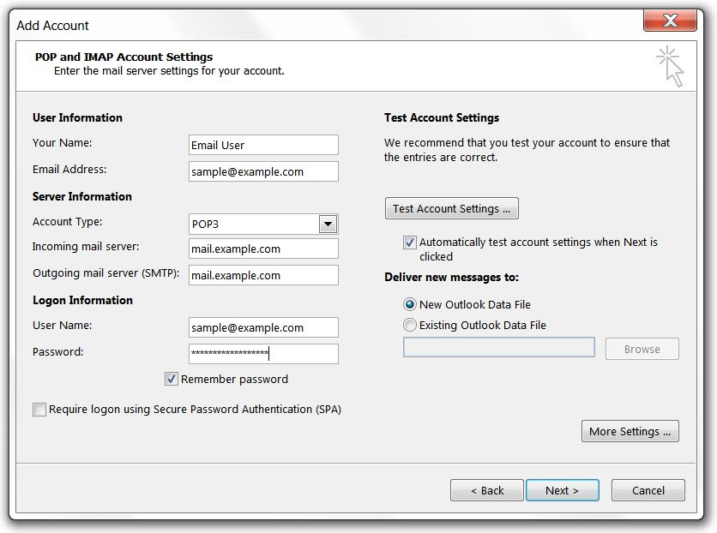
Task: Choose Existing Outlook Data File delivery
Action: pyautogui.click(x=409, y=325)
